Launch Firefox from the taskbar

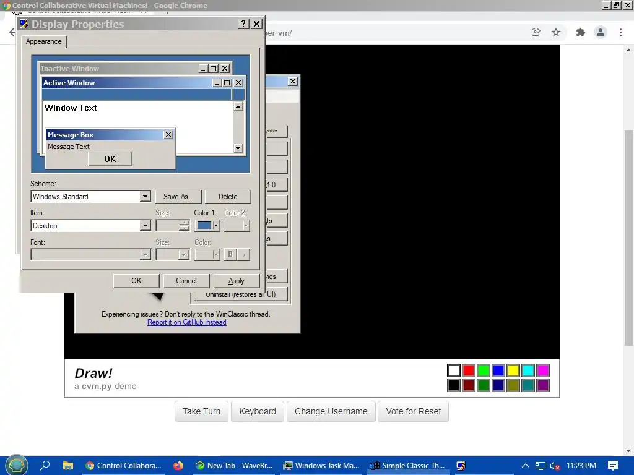(x=178, y=465)
